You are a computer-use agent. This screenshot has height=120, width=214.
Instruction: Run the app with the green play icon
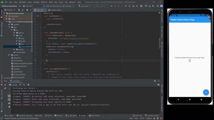(111, 6)
